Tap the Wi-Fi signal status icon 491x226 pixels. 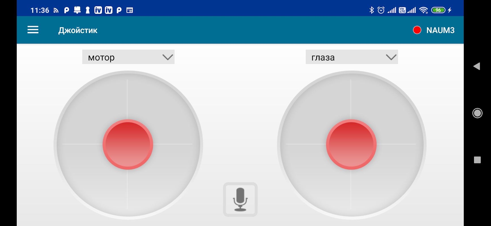(424, 10)
